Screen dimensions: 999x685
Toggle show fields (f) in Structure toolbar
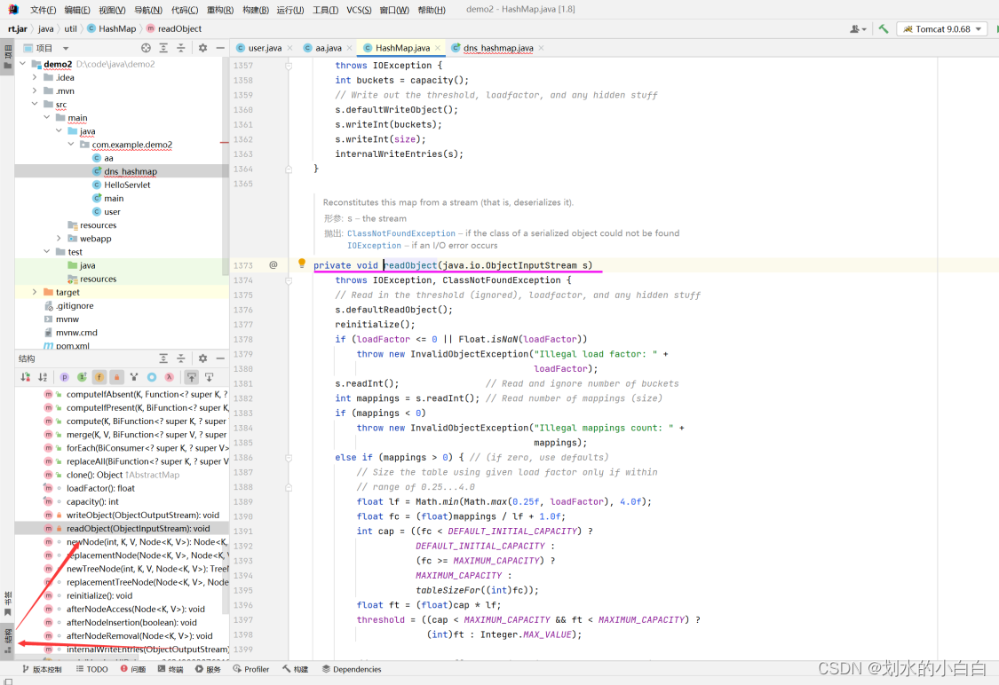99,377
